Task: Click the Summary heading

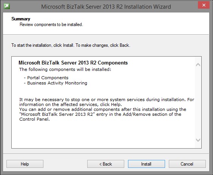Action: (21, 19)
